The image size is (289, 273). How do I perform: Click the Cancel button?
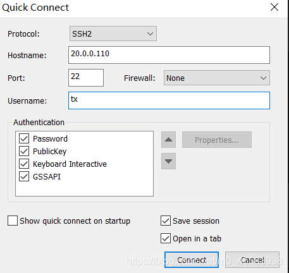click(x=252, y=260)
